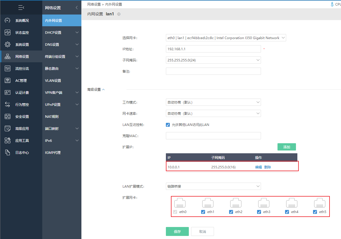Open the VLAN设置 menu item

pyautogui.click(x=62, y=80)
